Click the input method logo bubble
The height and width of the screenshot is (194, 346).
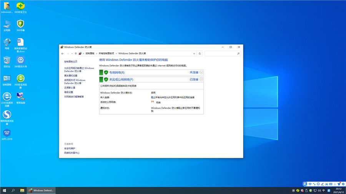tap(305, 184)
